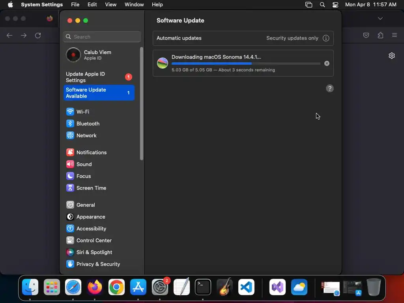
Task: Open Appearance settings
Action: click(99, 217)
